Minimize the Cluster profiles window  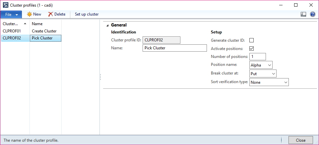coord(281,5)
